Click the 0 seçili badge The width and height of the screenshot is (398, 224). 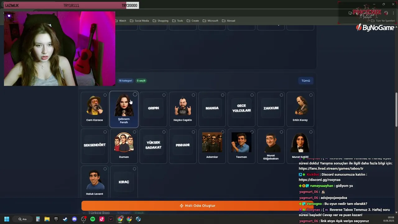click(141, 81)
